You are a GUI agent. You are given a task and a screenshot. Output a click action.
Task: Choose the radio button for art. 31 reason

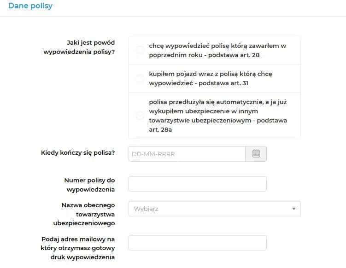coord(140,78)
